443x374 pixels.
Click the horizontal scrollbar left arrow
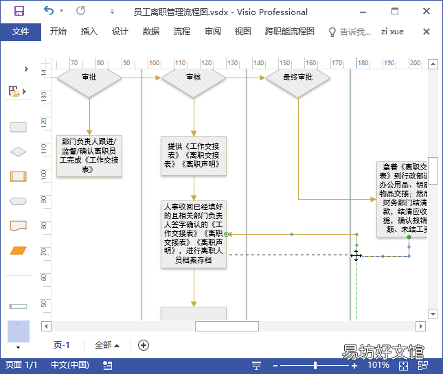click(x=46, y=326)
